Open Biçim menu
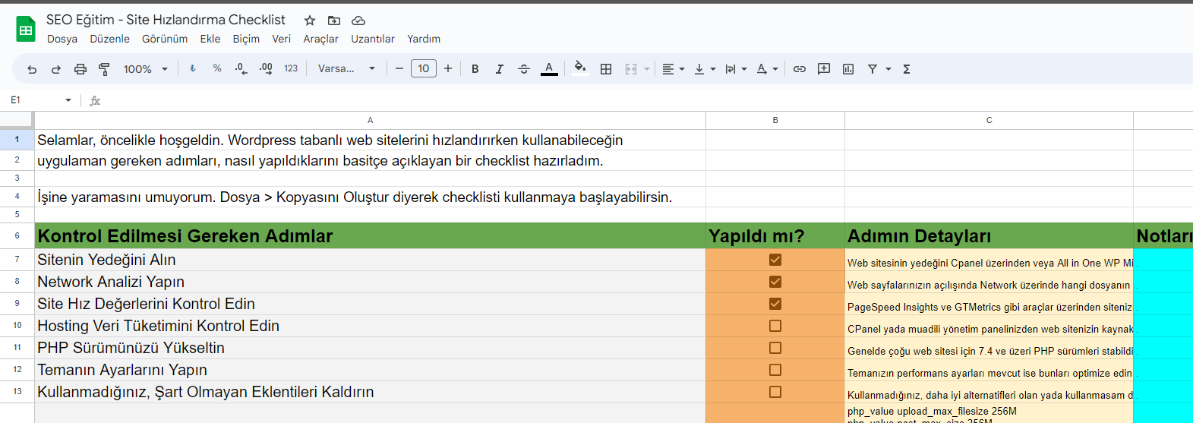1193x423 pixels. pos(246,39)
